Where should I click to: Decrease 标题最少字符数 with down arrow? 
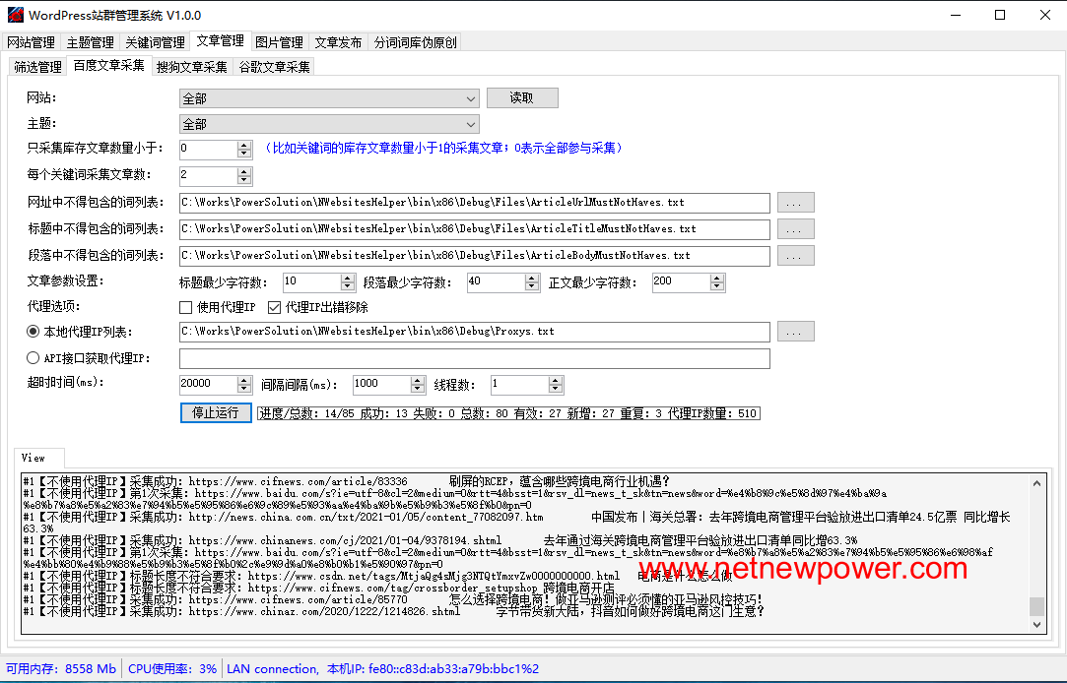point(348,286)
